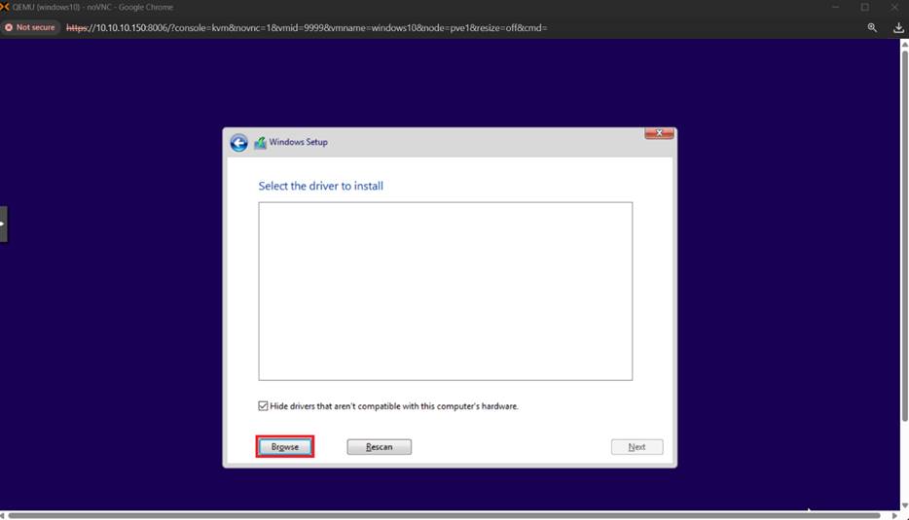This screenshot has width=909, height=520.
Task: Click the Proxmox logo in title bar
Action: point(6,7)
